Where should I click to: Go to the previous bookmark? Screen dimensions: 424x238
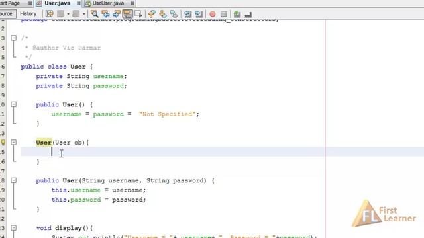click(x=152, y=13)
